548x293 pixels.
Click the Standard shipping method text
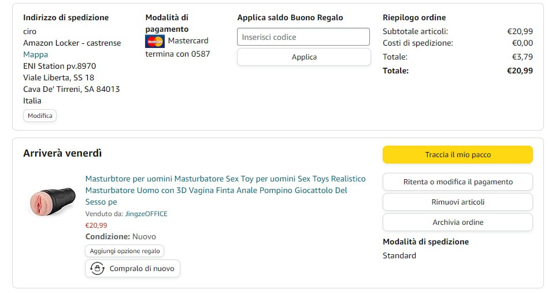(x=399, y=255)
